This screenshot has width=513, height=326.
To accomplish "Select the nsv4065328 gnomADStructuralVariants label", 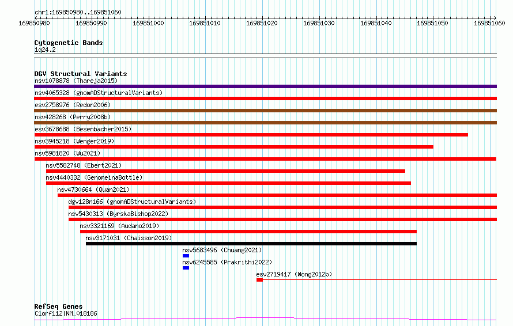I will point(99,93).
